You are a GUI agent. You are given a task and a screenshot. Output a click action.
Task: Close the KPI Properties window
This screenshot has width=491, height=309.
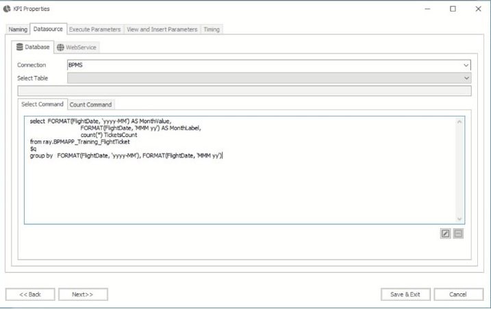tap(478, 9)
